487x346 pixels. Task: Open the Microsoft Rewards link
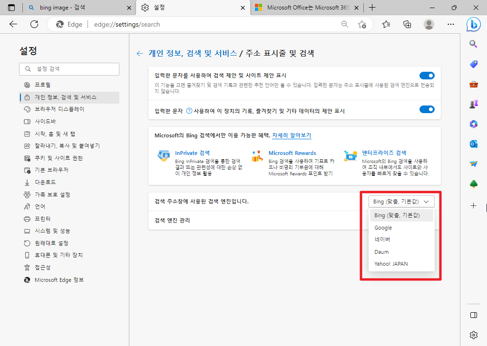[292, 153]
